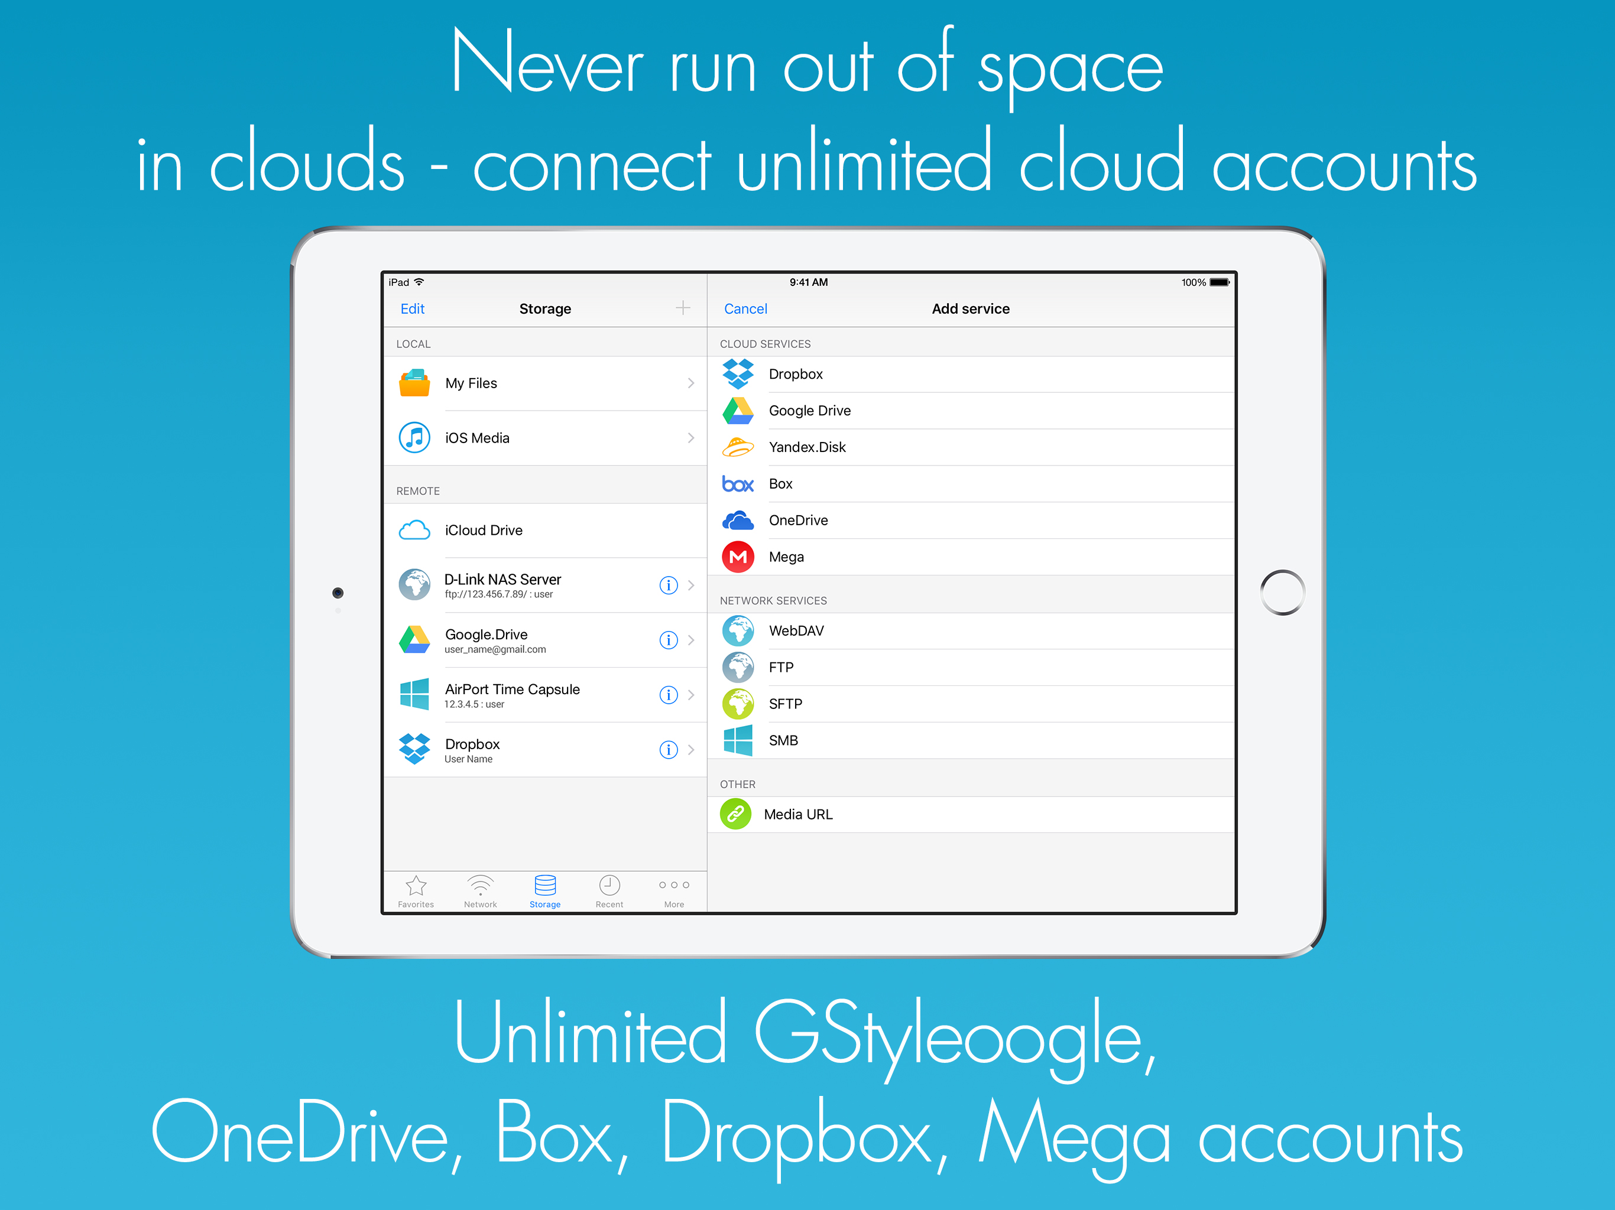Tap the Media URL link icon
The height and width of the screenshot is (1210, 1615).
coord(735,814)
